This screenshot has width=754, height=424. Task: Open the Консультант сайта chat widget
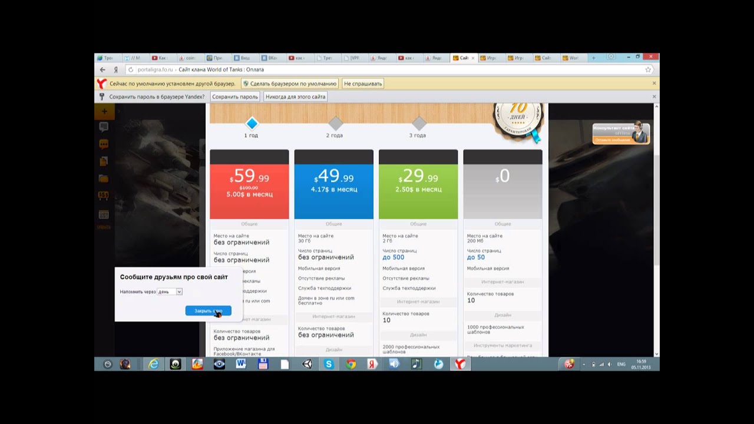click(621, 133)
